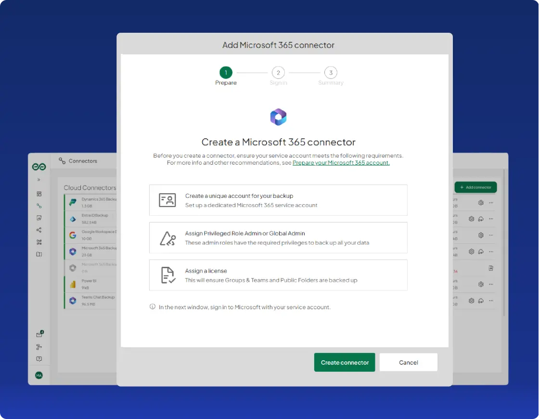This screenshot has width=539, height=419.
Task: Open more options for the Power BI row
Action: point(491,284)
